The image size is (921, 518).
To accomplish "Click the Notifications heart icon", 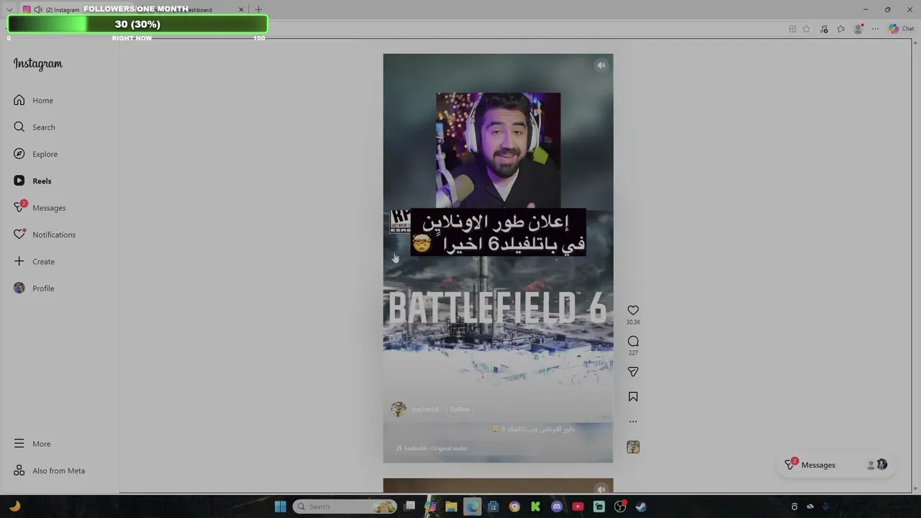I will click(19, 235).
